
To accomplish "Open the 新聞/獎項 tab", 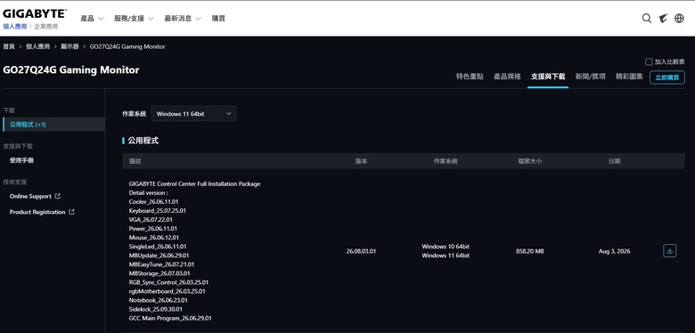I will click(x=591, y=77).
